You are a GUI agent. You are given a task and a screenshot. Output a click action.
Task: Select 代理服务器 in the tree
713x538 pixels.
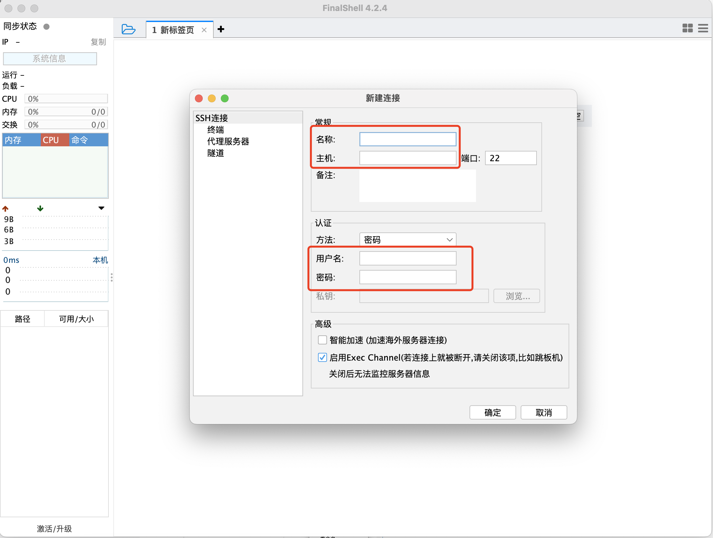pos(228,141)
